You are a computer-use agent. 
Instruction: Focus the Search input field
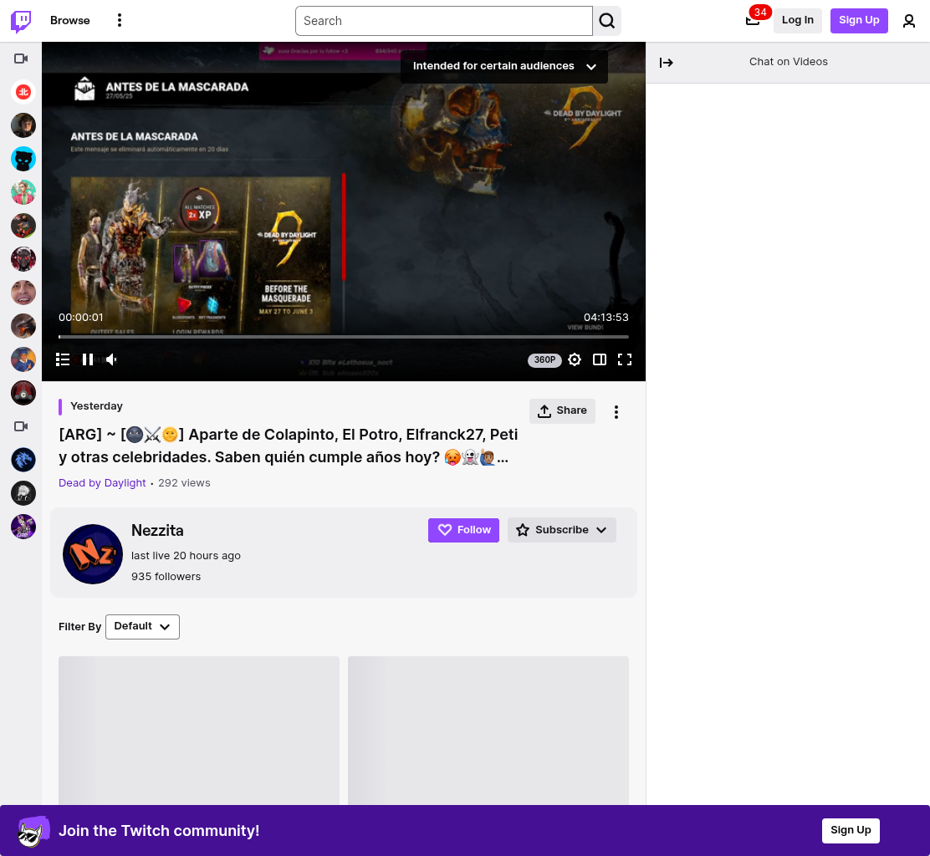(x=443, y=21)
